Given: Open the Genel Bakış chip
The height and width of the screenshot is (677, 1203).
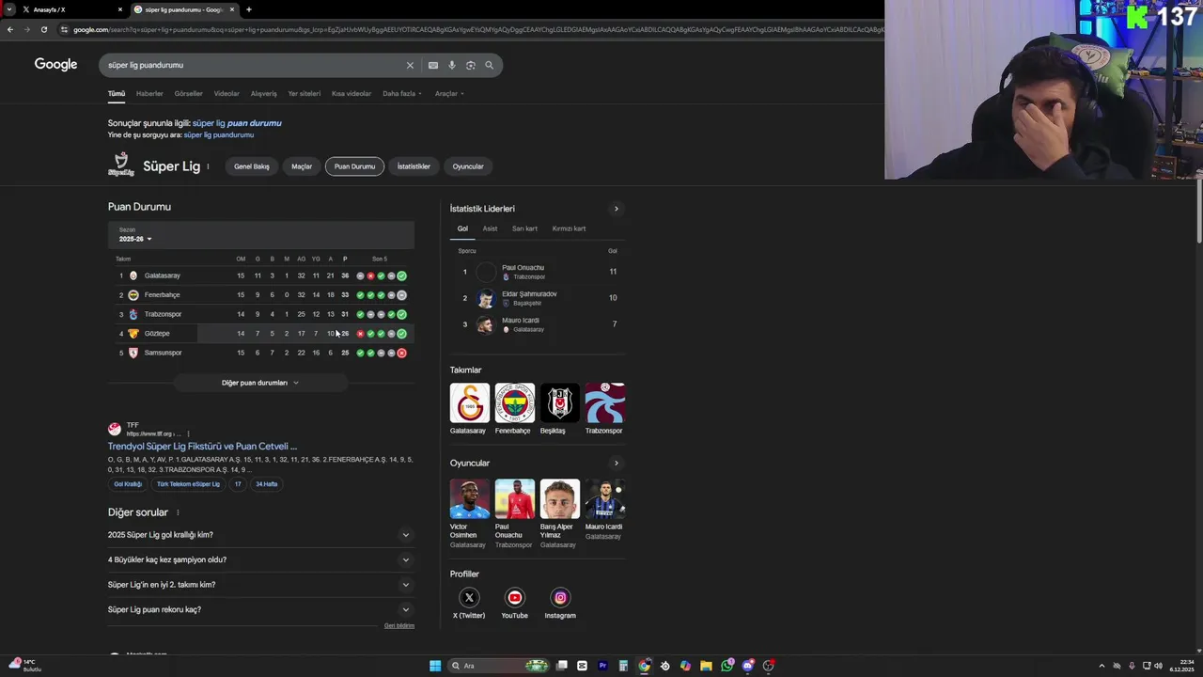Looking at the screenshot, I should point(252,166).
